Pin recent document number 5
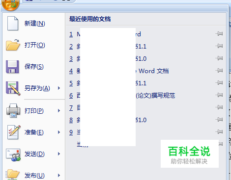Viewport: 231px width, 180px height. pyautogui.click(x=219, y=83)
